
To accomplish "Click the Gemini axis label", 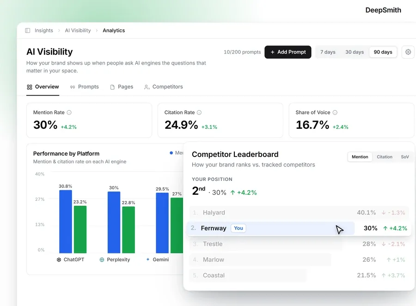I will pyautogui.click(x=160, y=260).
